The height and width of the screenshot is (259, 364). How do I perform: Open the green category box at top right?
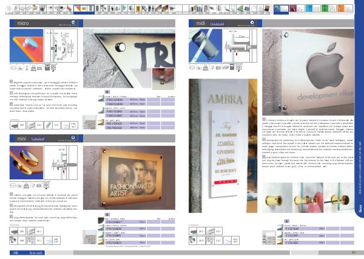click(x=329, y=9)
